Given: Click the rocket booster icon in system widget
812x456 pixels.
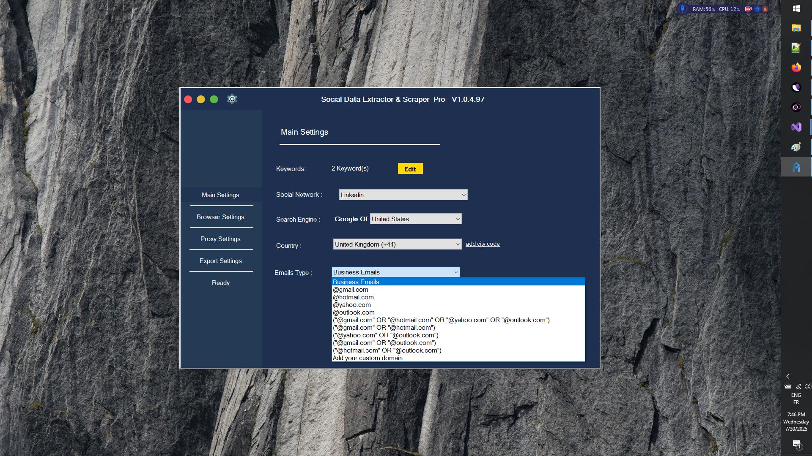Looking at the screenshot, I should point(682,9).
